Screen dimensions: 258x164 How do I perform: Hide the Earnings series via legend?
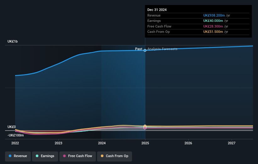[x=45, y=156]
